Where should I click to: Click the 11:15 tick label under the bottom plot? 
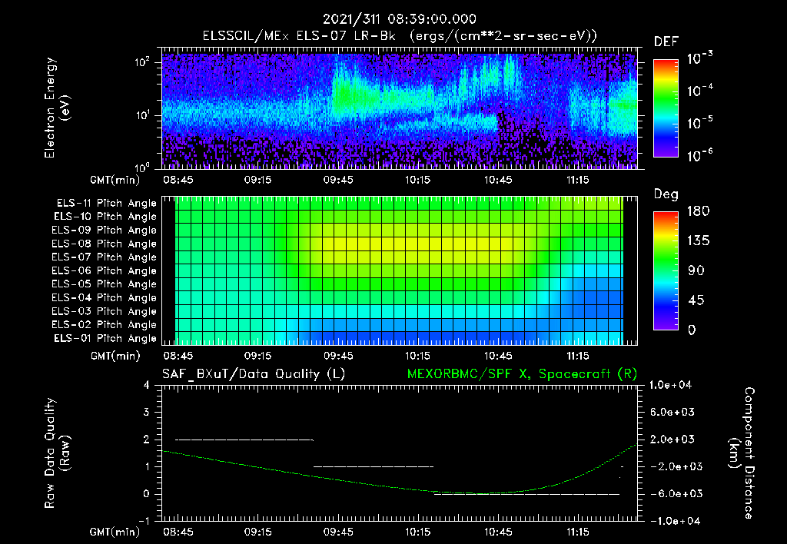578,532
